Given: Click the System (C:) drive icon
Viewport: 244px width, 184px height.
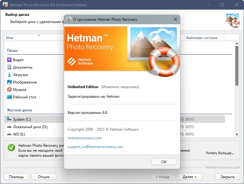Looking at the screenshot, I should [9, 119].
